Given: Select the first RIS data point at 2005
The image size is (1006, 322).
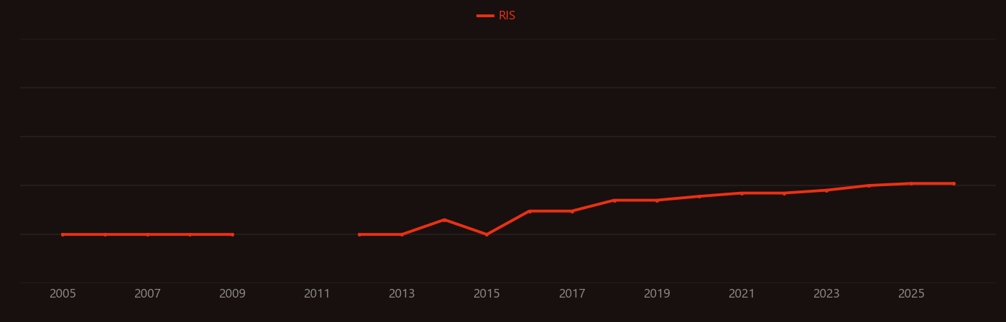Looking at the screenshot, I should pos(63,234).
